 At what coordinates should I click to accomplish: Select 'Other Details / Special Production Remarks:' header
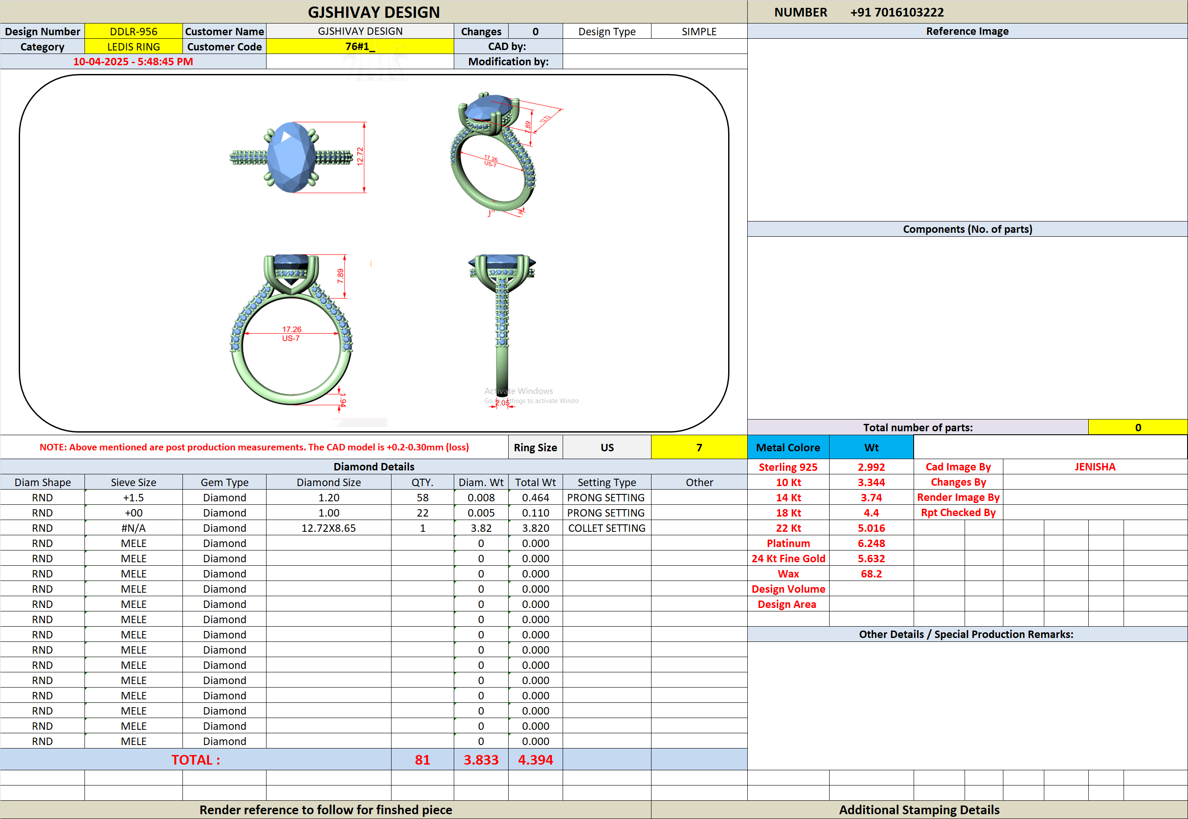tap(967, 634)
